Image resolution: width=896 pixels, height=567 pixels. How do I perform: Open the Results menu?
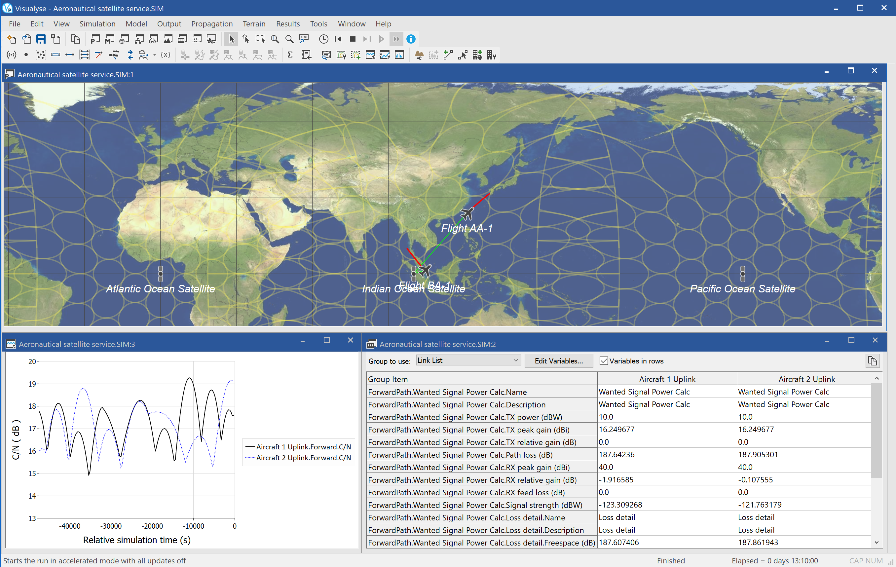point(288,24)
